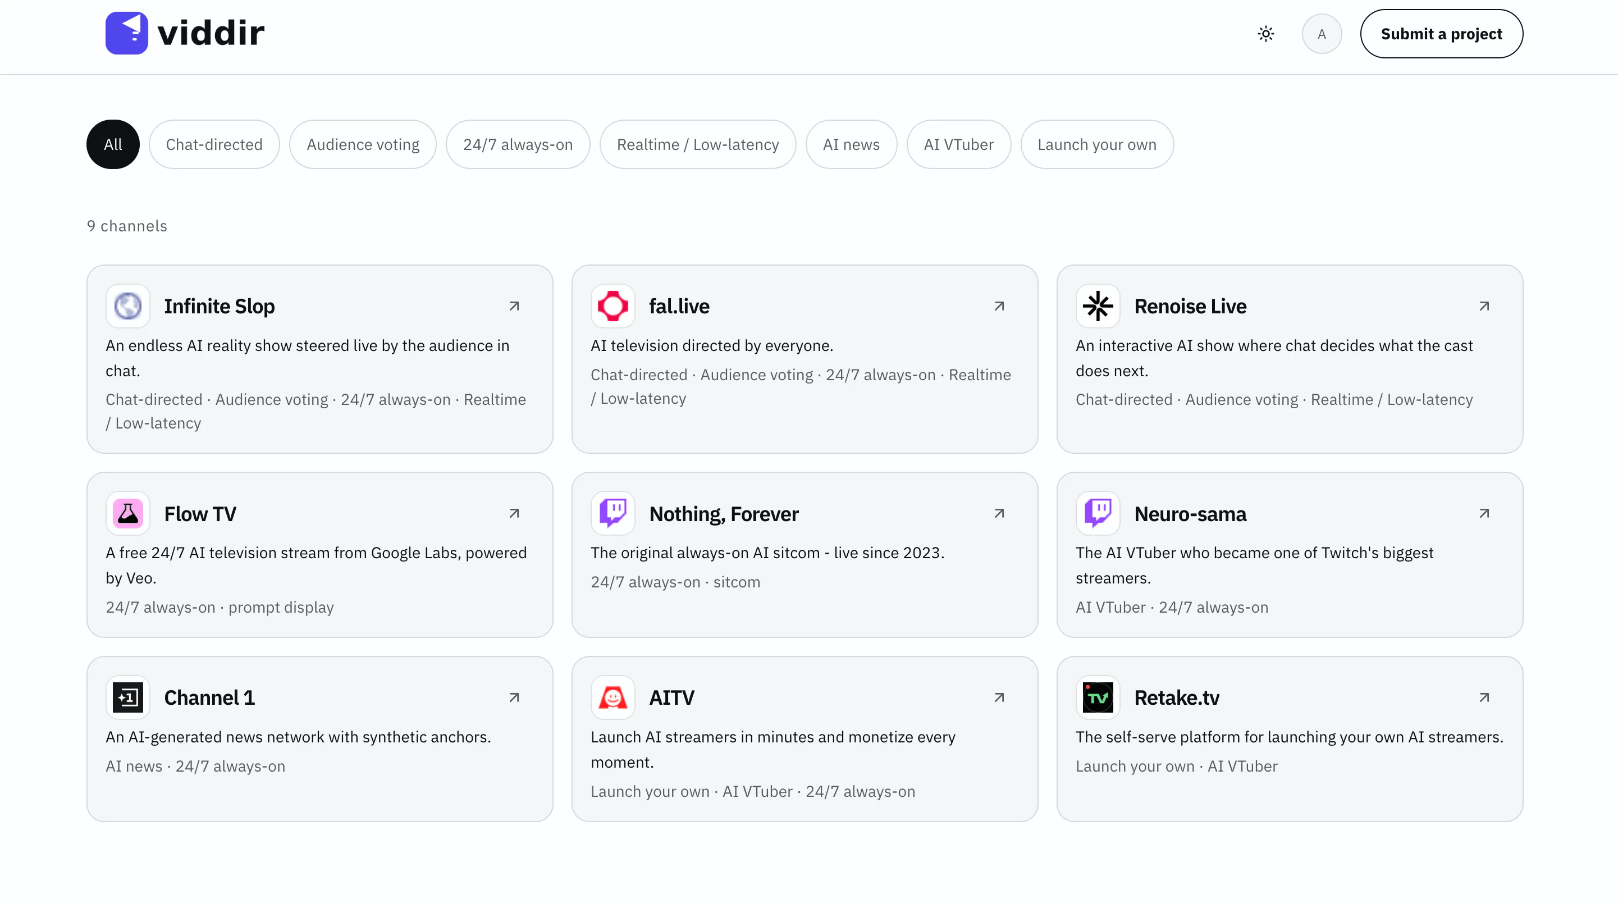
Task: Click 'Launch AI streamers in minutes' description
Action: tap(773, 750)
